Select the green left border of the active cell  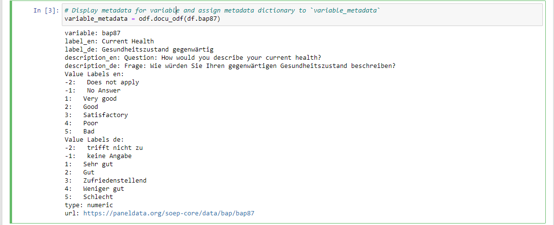point(10,112)
